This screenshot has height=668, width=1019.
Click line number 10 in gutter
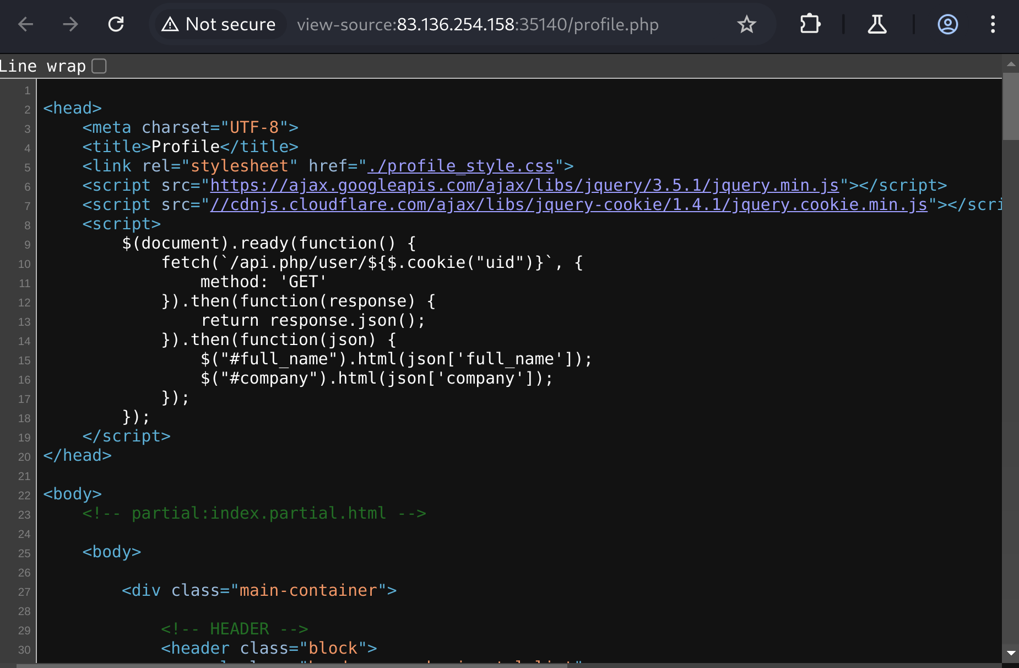24,264
